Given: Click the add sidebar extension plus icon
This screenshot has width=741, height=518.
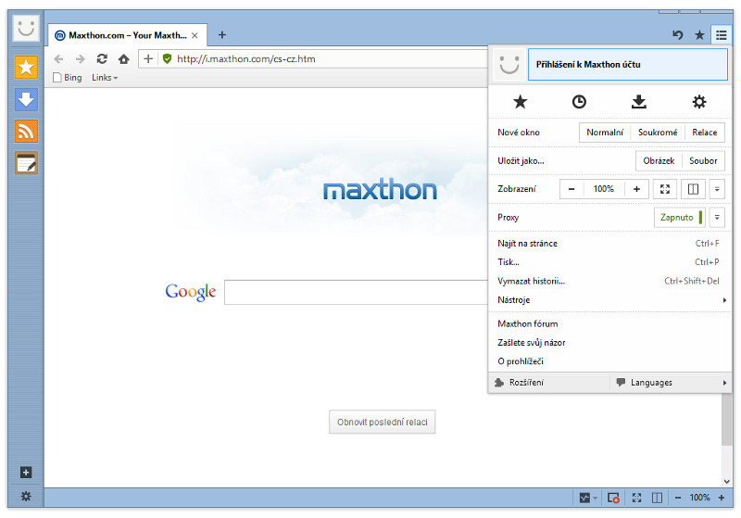Looking at the screenshot, I should tap(26, 473).
